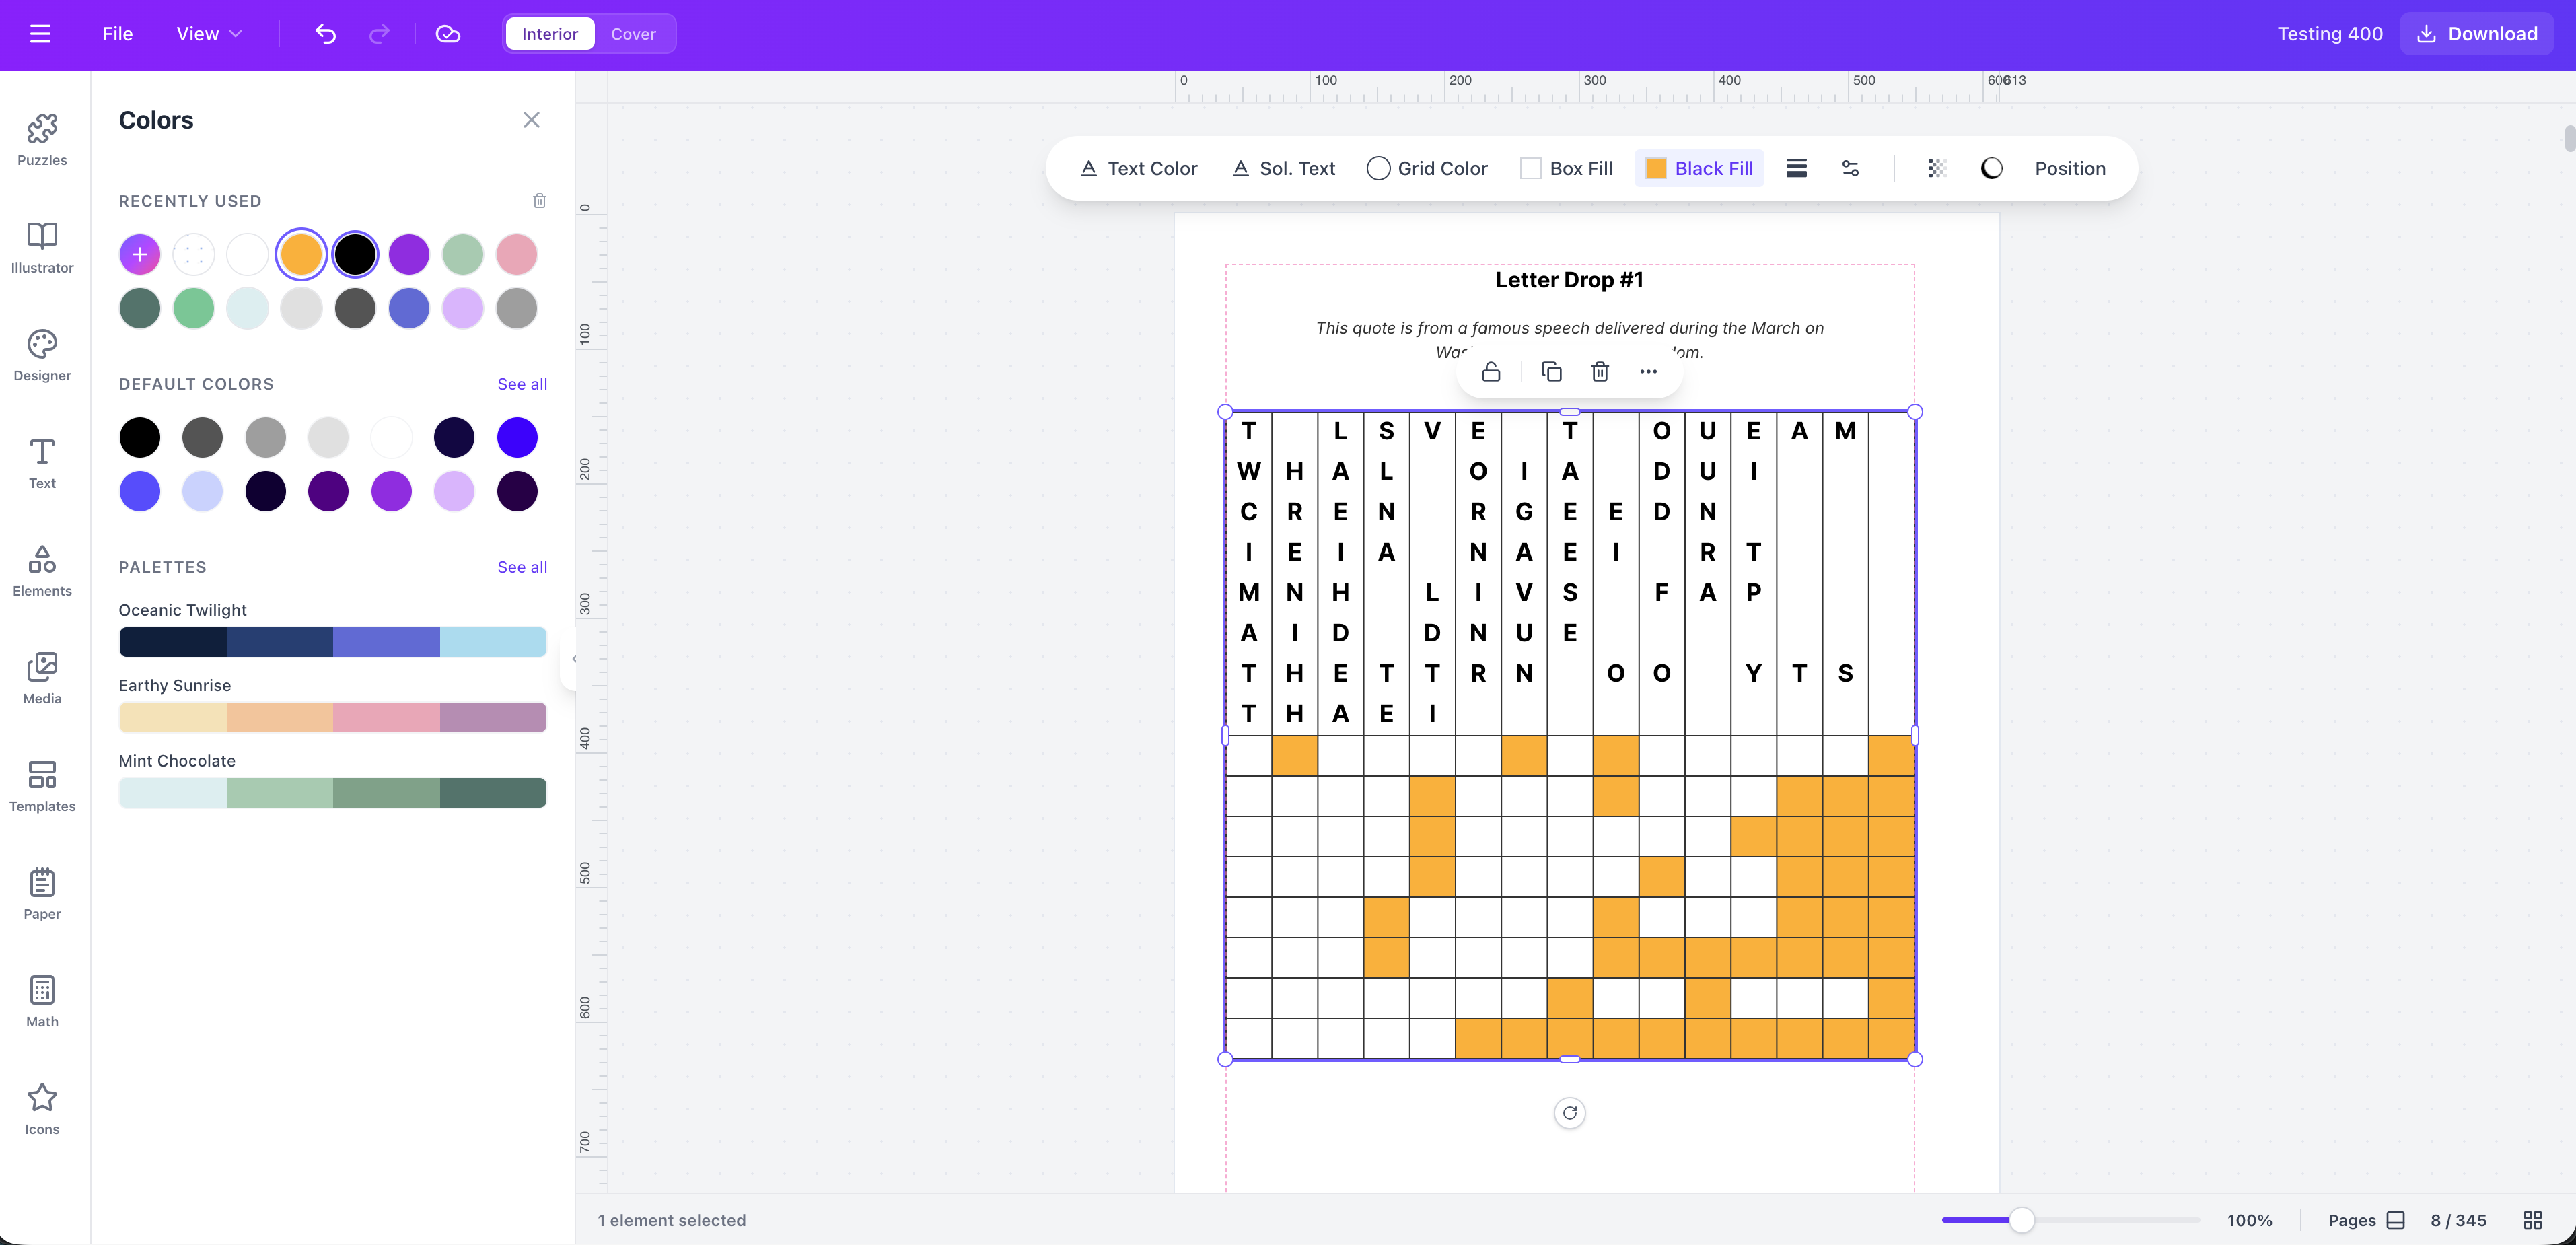Toggle the Black Fill option

pyautogui.click(x=1699, y=167)
